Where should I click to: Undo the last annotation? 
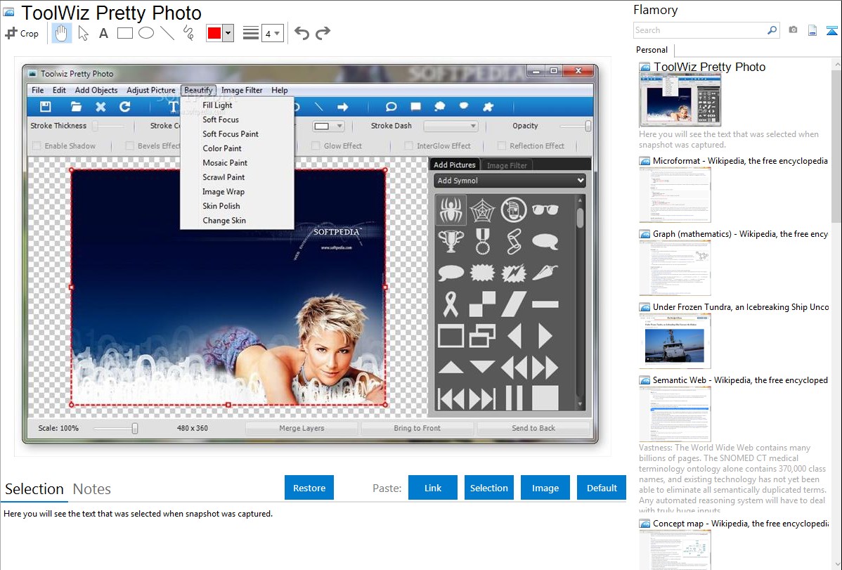[x=302, y=33]
